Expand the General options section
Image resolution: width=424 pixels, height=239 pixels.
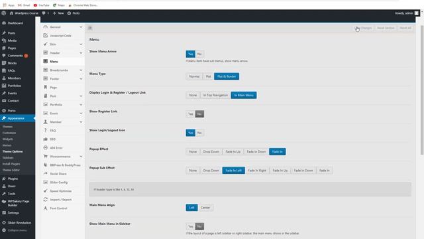pyautogui.click(x=63, y=27)
